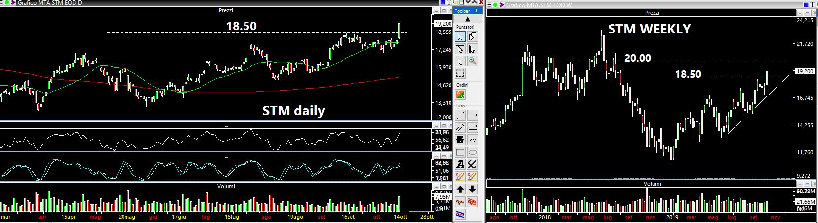Click the last blue-red icon in toolbar

point(460,214)
